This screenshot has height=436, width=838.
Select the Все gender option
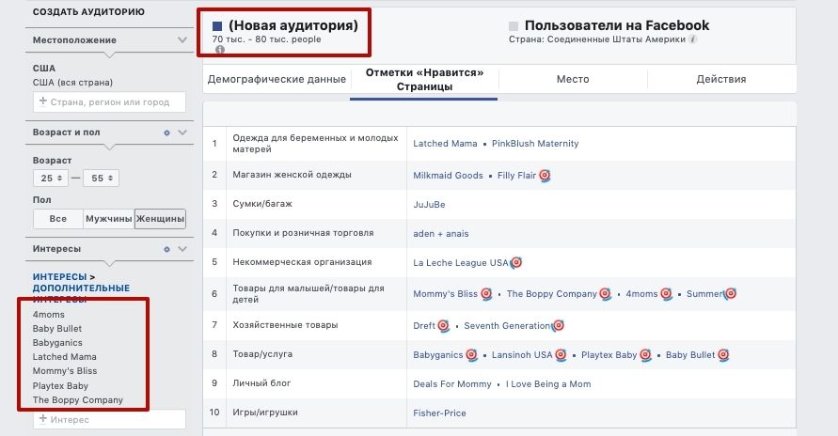[57, 219]
